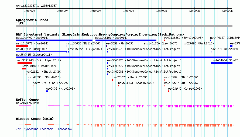Click nsv160537 (Mills2006) label
240x137 pixels.
(181, 83)
